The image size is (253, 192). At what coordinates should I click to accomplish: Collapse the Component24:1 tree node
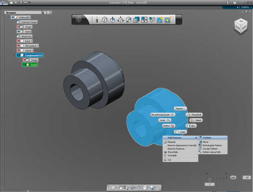point(14,55)
